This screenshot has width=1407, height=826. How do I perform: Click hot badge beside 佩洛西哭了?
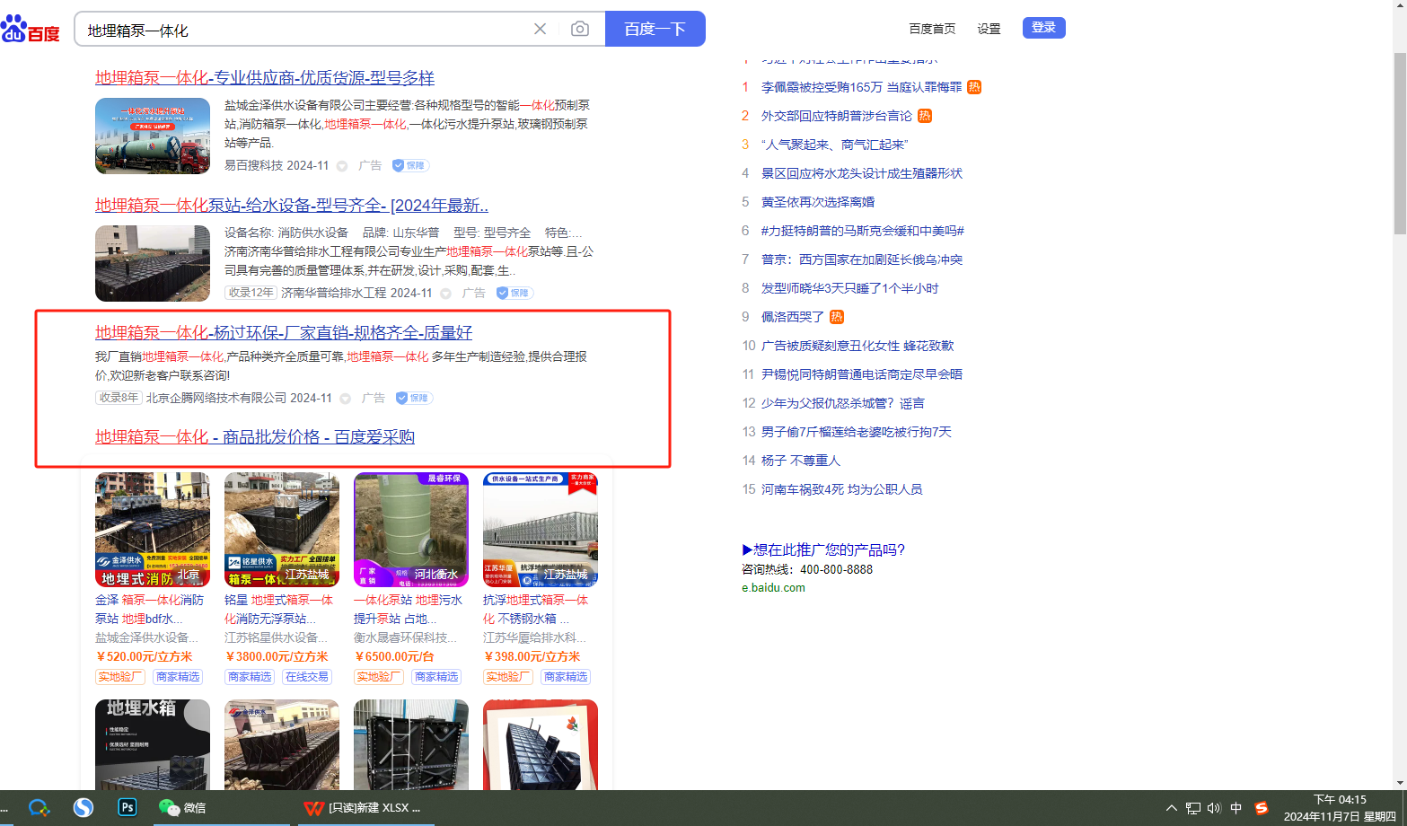pos(837,317)
